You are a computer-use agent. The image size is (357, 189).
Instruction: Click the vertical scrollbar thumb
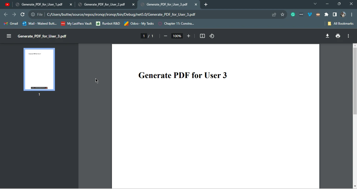point(355,81)
